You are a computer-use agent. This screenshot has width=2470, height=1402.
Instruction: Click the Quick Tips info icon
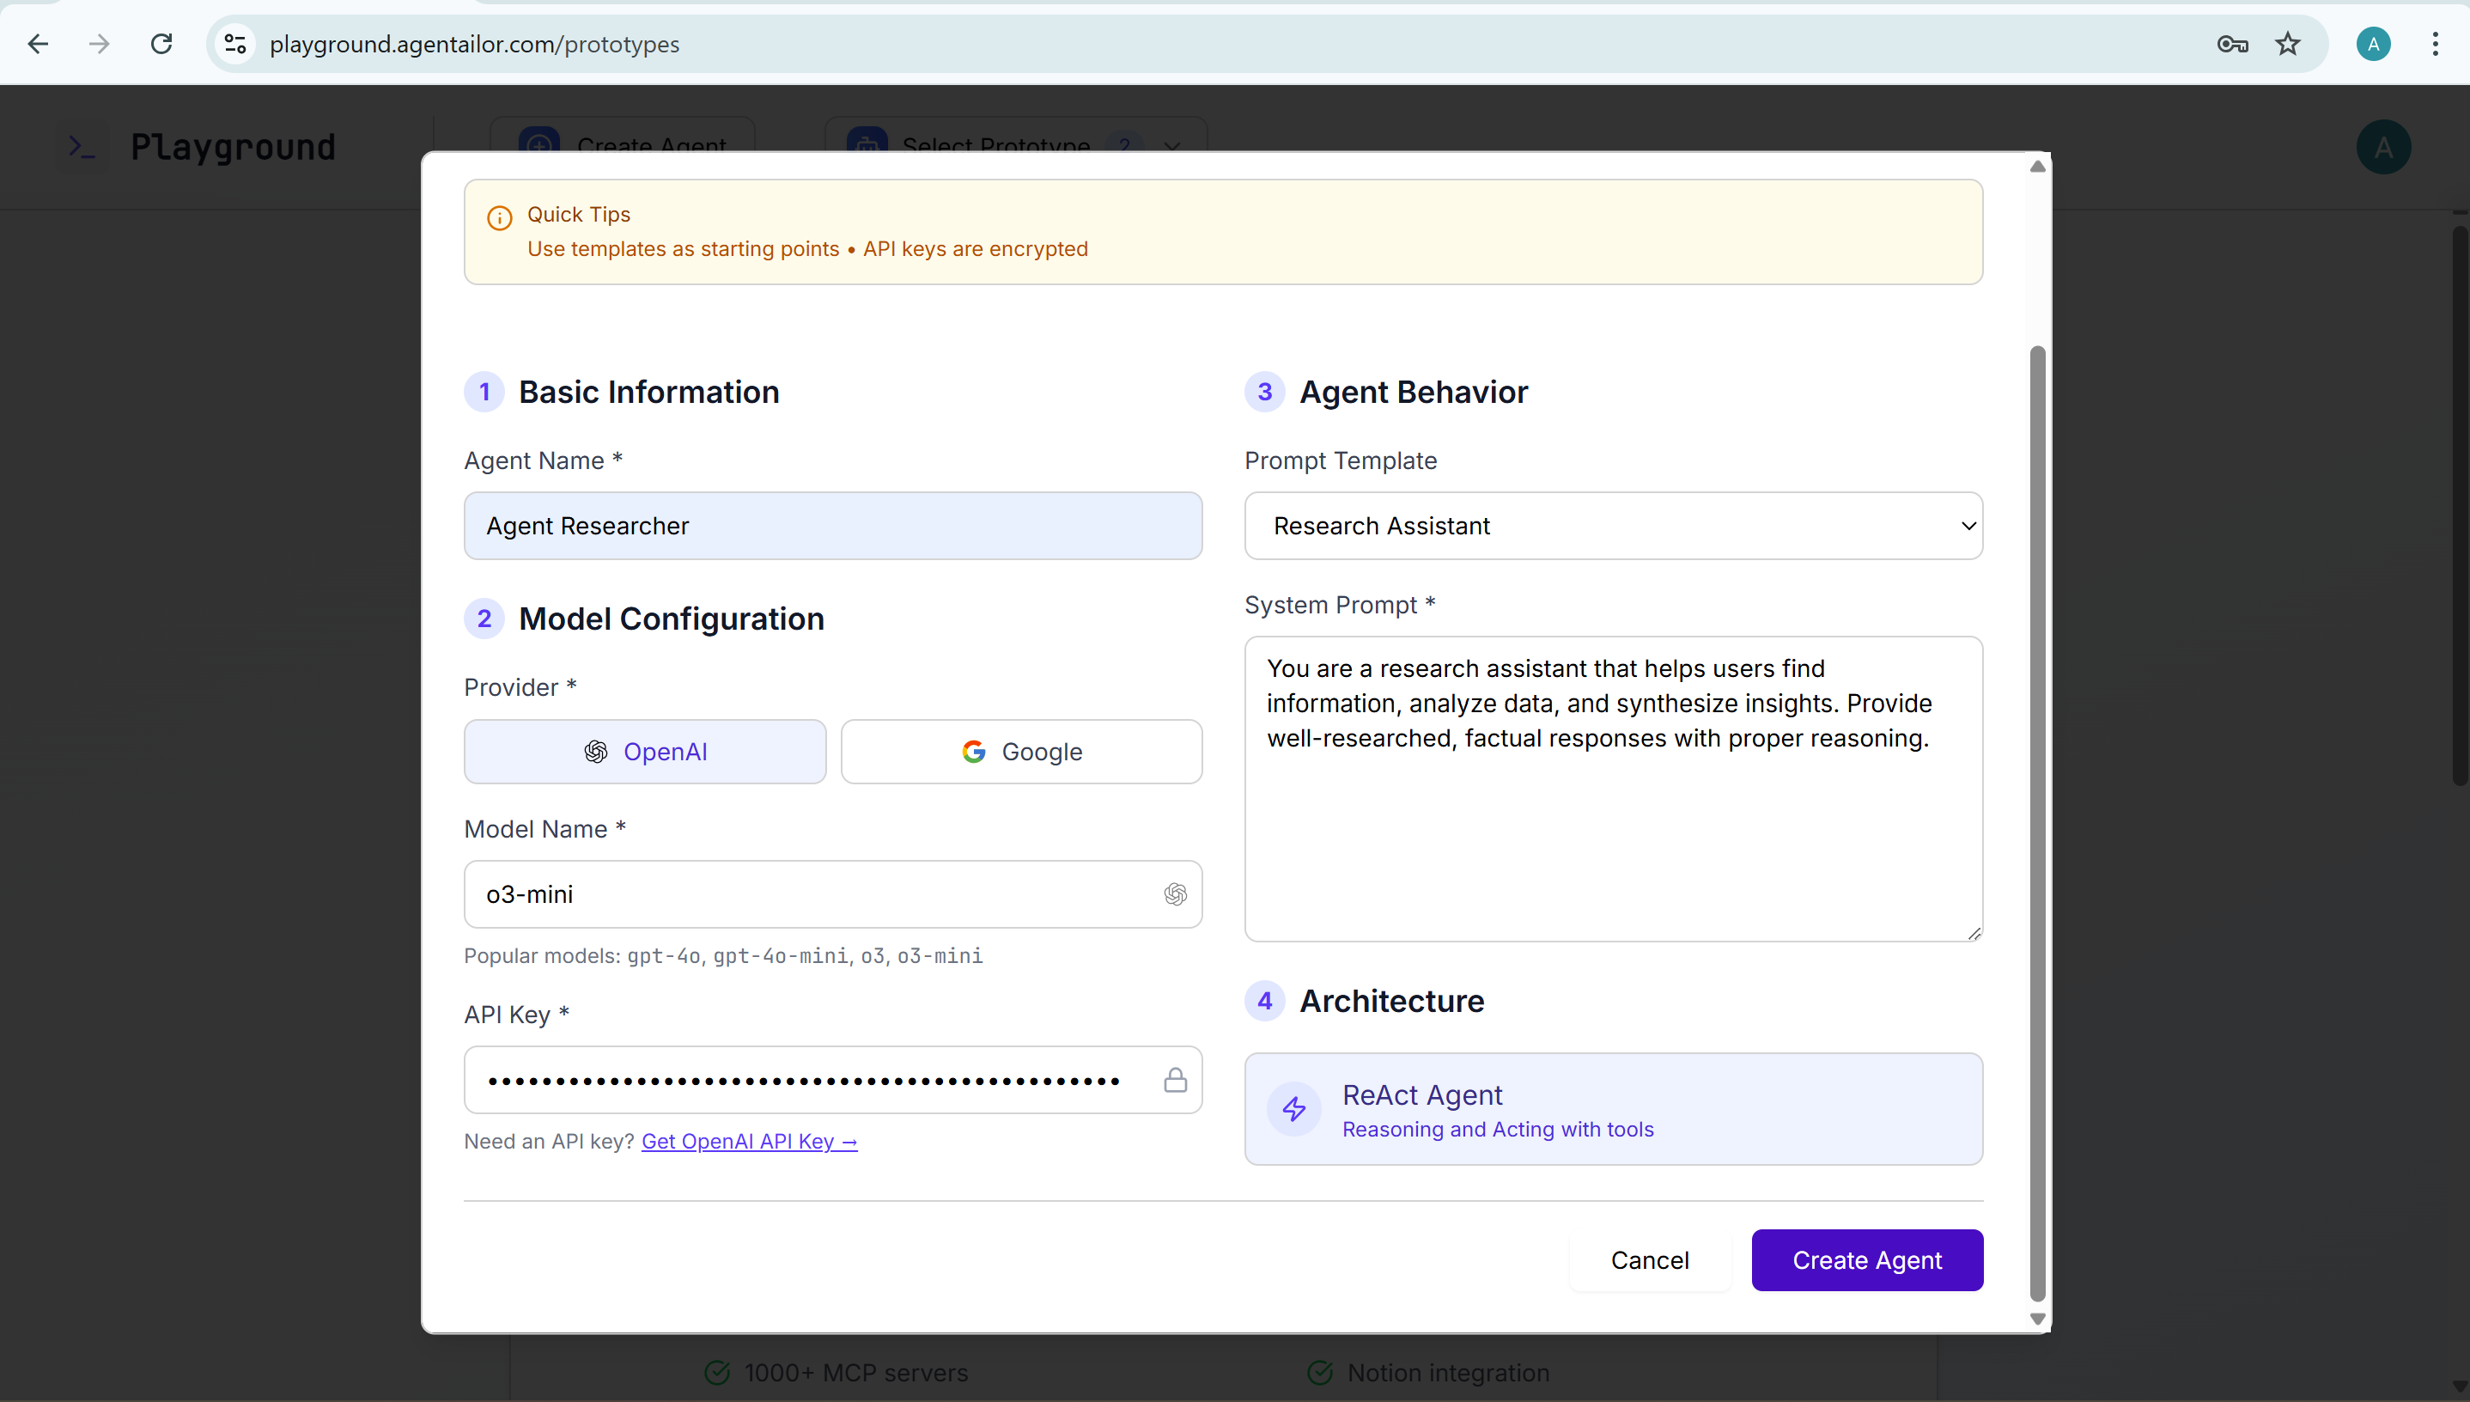(x=500, y=218)
